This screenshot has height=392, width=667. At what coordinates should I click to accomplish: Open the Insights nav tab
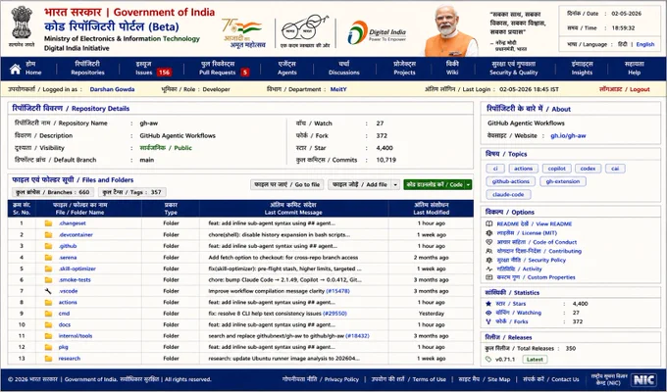click(582, 68)
